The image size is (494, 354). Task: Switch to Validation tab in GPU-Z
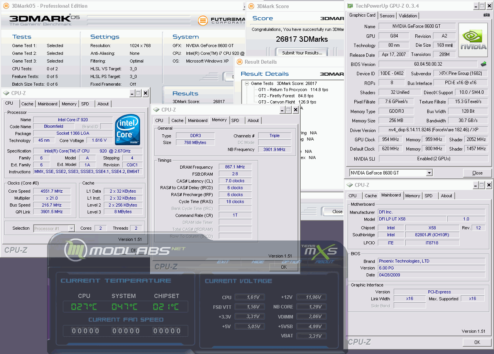[408, 16]
